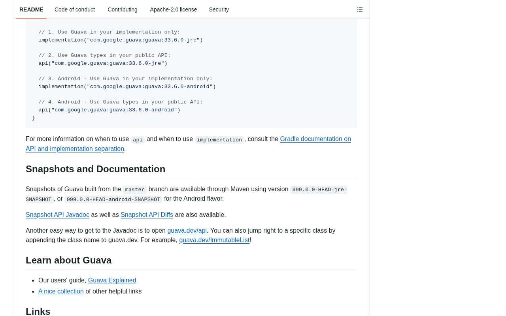Click code line api guava:33.6.0-jre
Screen dimensions: 506x316
tap(103, 64)
